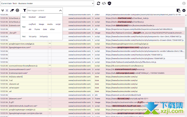Reload the tab content icon
Screen dimensions: 187x117
coord(98,3)
